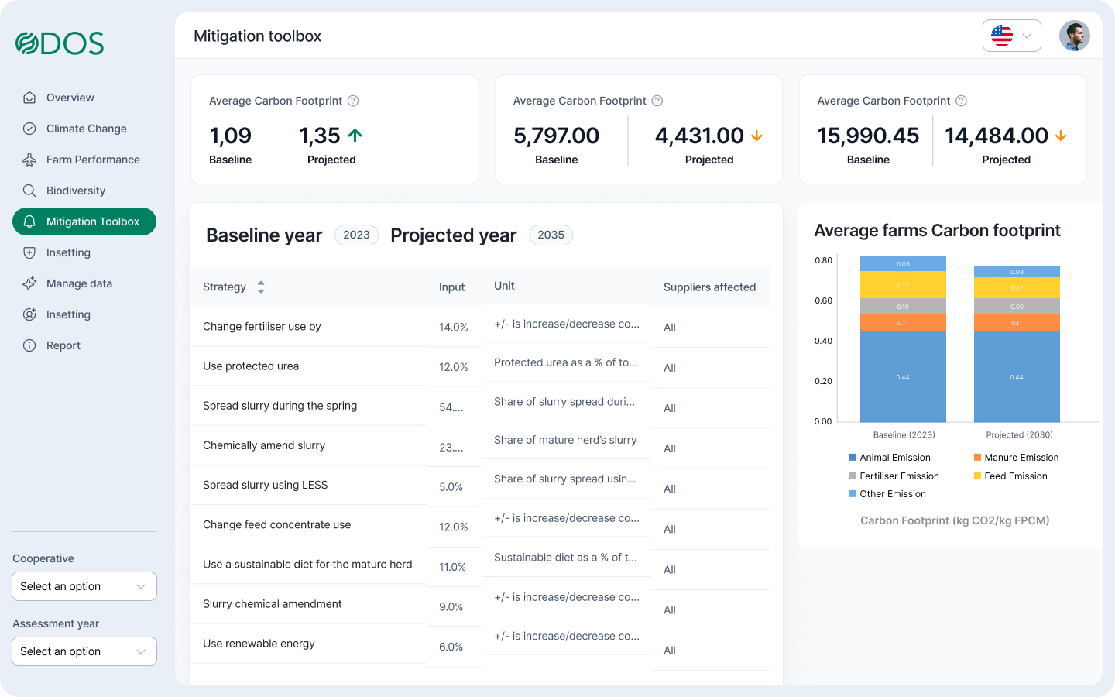Open the Cooperative select dropdown
1115x697 pixels.
tap(84, 586)
